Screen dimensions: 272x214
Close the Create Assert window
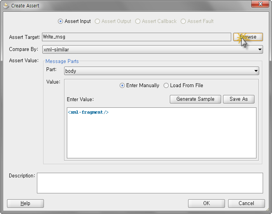point(260,4)
